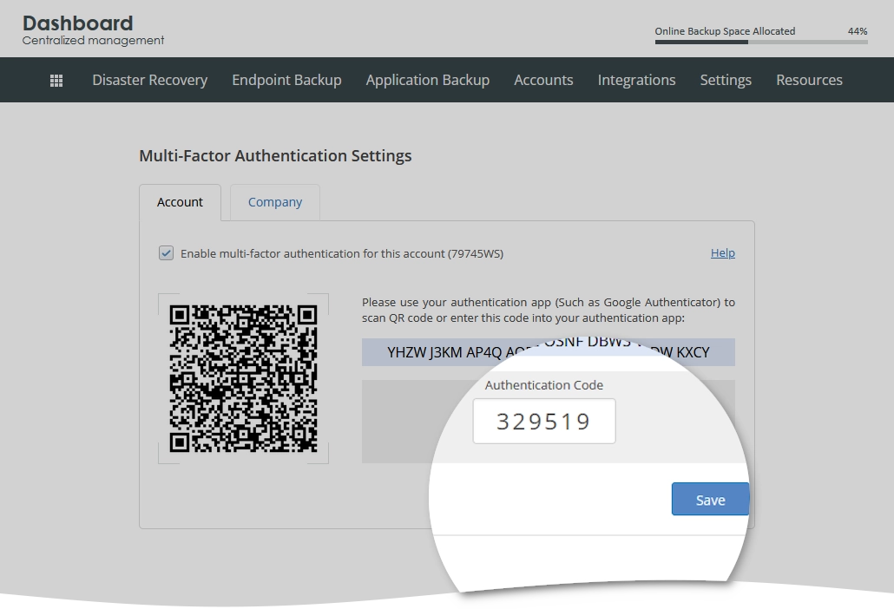Click the Authentication Code label
Image resolution: width=894 pixels, height=609 pixels.
544,385
